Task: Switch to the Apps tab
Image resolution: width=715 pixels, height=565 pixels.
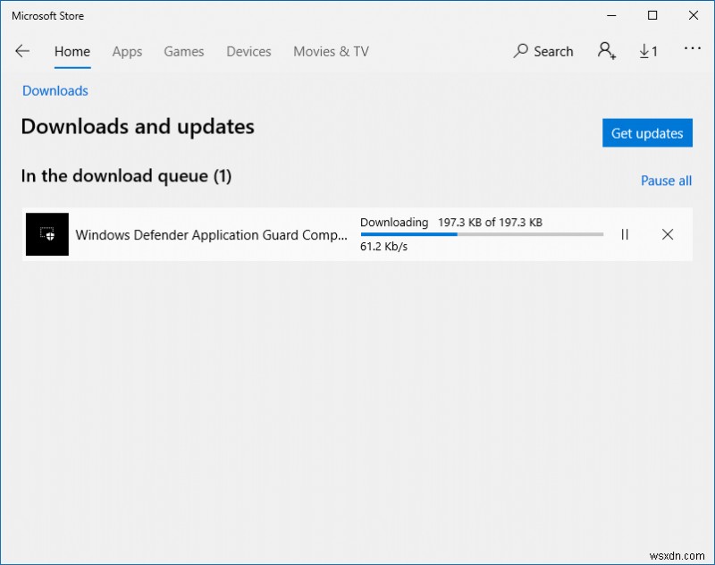Action: click(127, 51)
